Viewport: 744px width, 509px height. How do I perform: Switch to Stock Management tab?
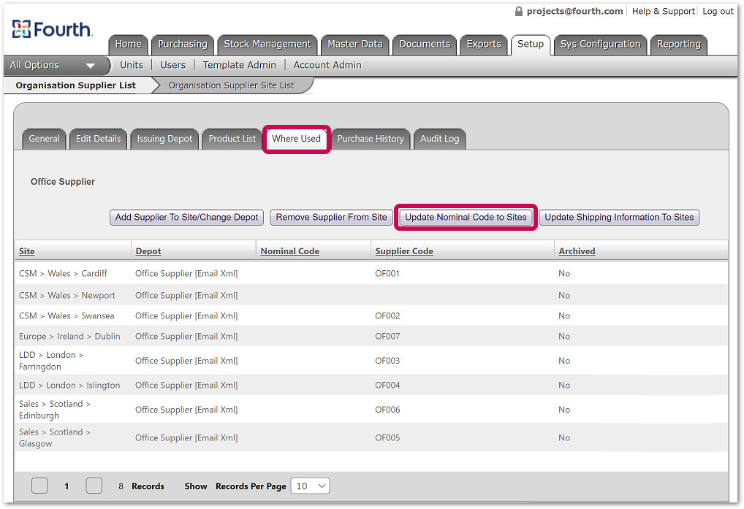267,45
